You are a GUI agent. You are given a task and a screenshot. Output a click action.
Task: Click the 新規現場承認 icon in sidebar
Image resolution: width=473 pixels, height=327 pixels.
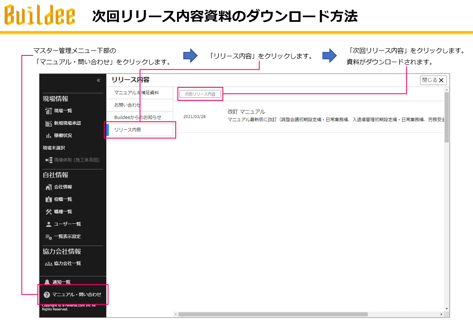click(x=48, y=123)
